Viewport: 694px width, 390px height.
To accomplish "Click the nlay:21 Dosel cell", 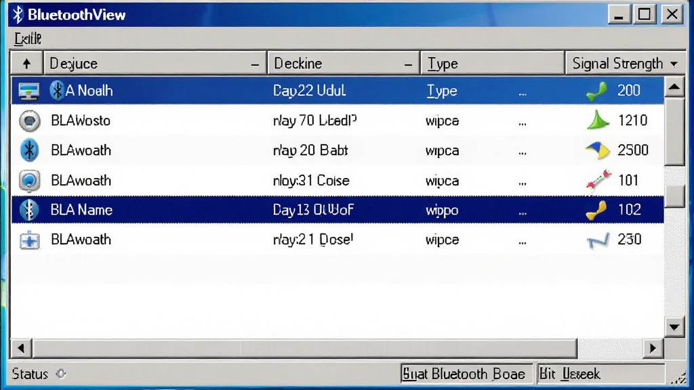I will (x=313, y=240).
